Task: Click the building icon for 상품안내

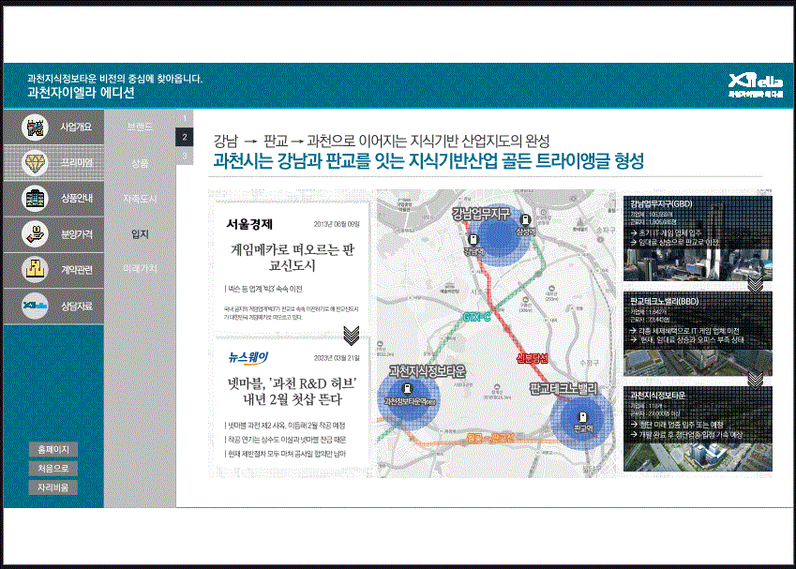Action: click(x=35, y=198)
